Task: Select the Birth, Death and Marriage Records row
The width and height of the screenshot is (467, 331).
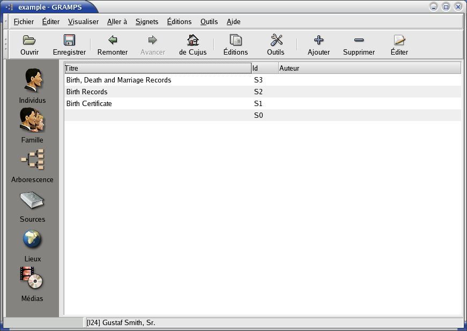Action: pos(118,80)
